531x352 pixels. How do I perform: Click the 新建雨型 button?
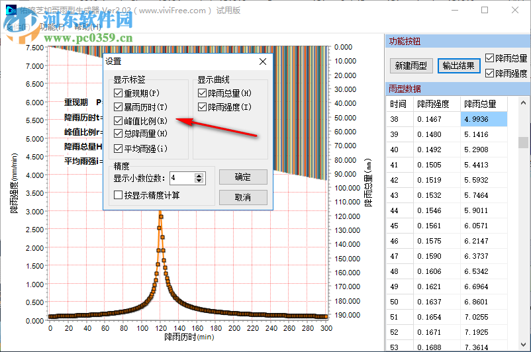[x=411, y=66]
